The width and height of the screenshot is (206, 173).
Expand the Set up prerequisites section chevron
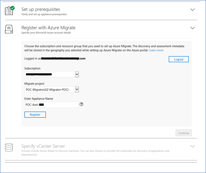tap(193, 10)
